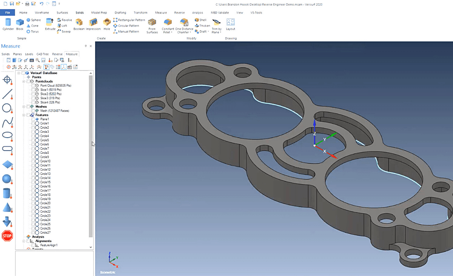Image resolution: width=453 pixels, height=276 pixels.
Task: Choose the Sweep tool
Action: coord(63,32)
